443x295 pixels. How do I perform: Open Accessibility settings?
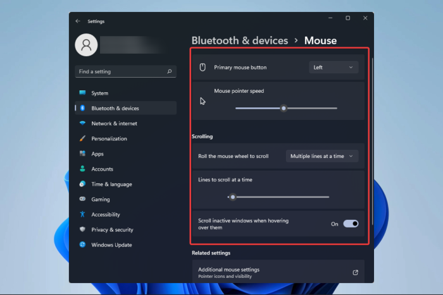[126, 214]
